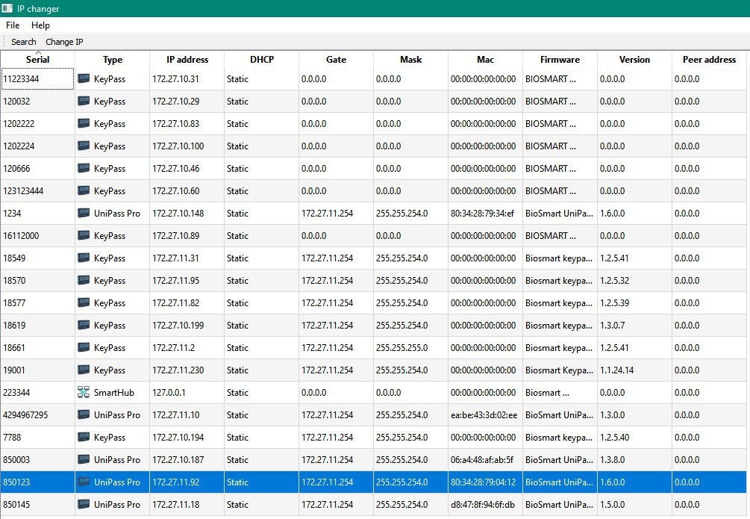Click KeyPass device icon for serial 18570
The image size is (750, 519).
[84, 280]
